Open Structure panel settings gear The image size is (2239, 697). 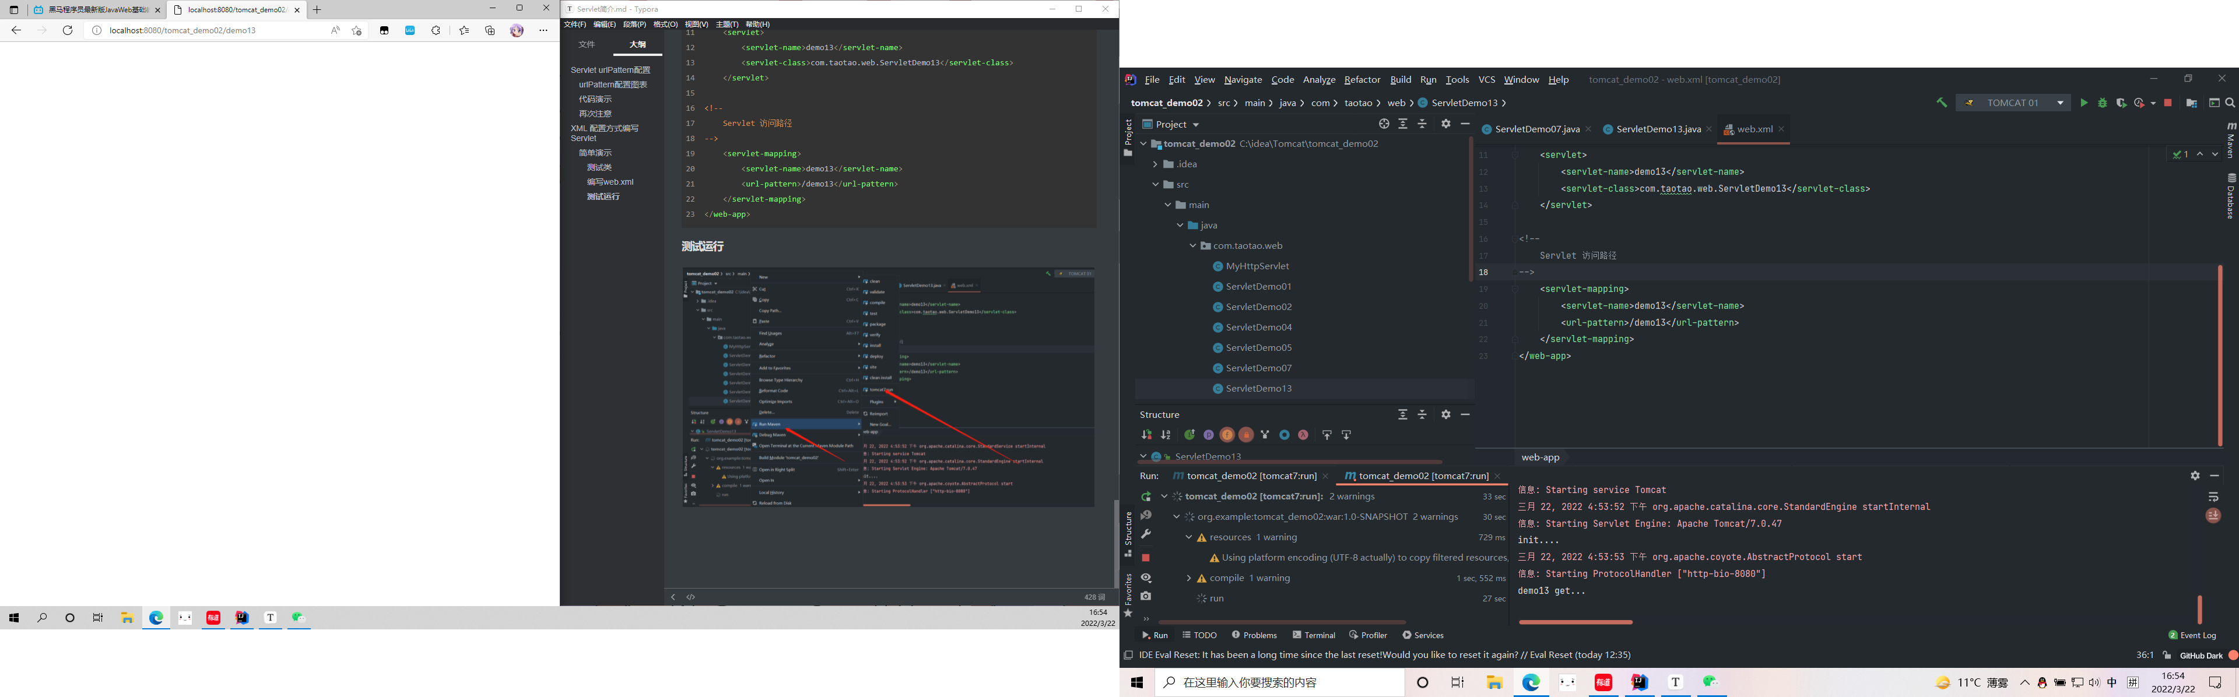tap(1445, 414)
